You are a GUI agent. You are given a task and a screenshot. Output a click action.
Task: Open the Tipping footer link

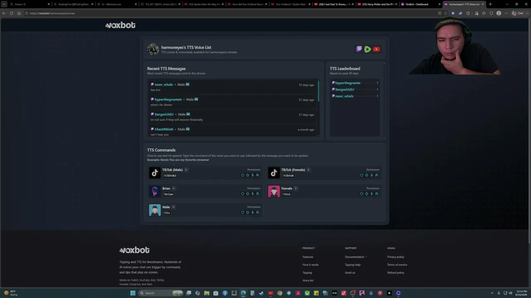coord(307,273)
